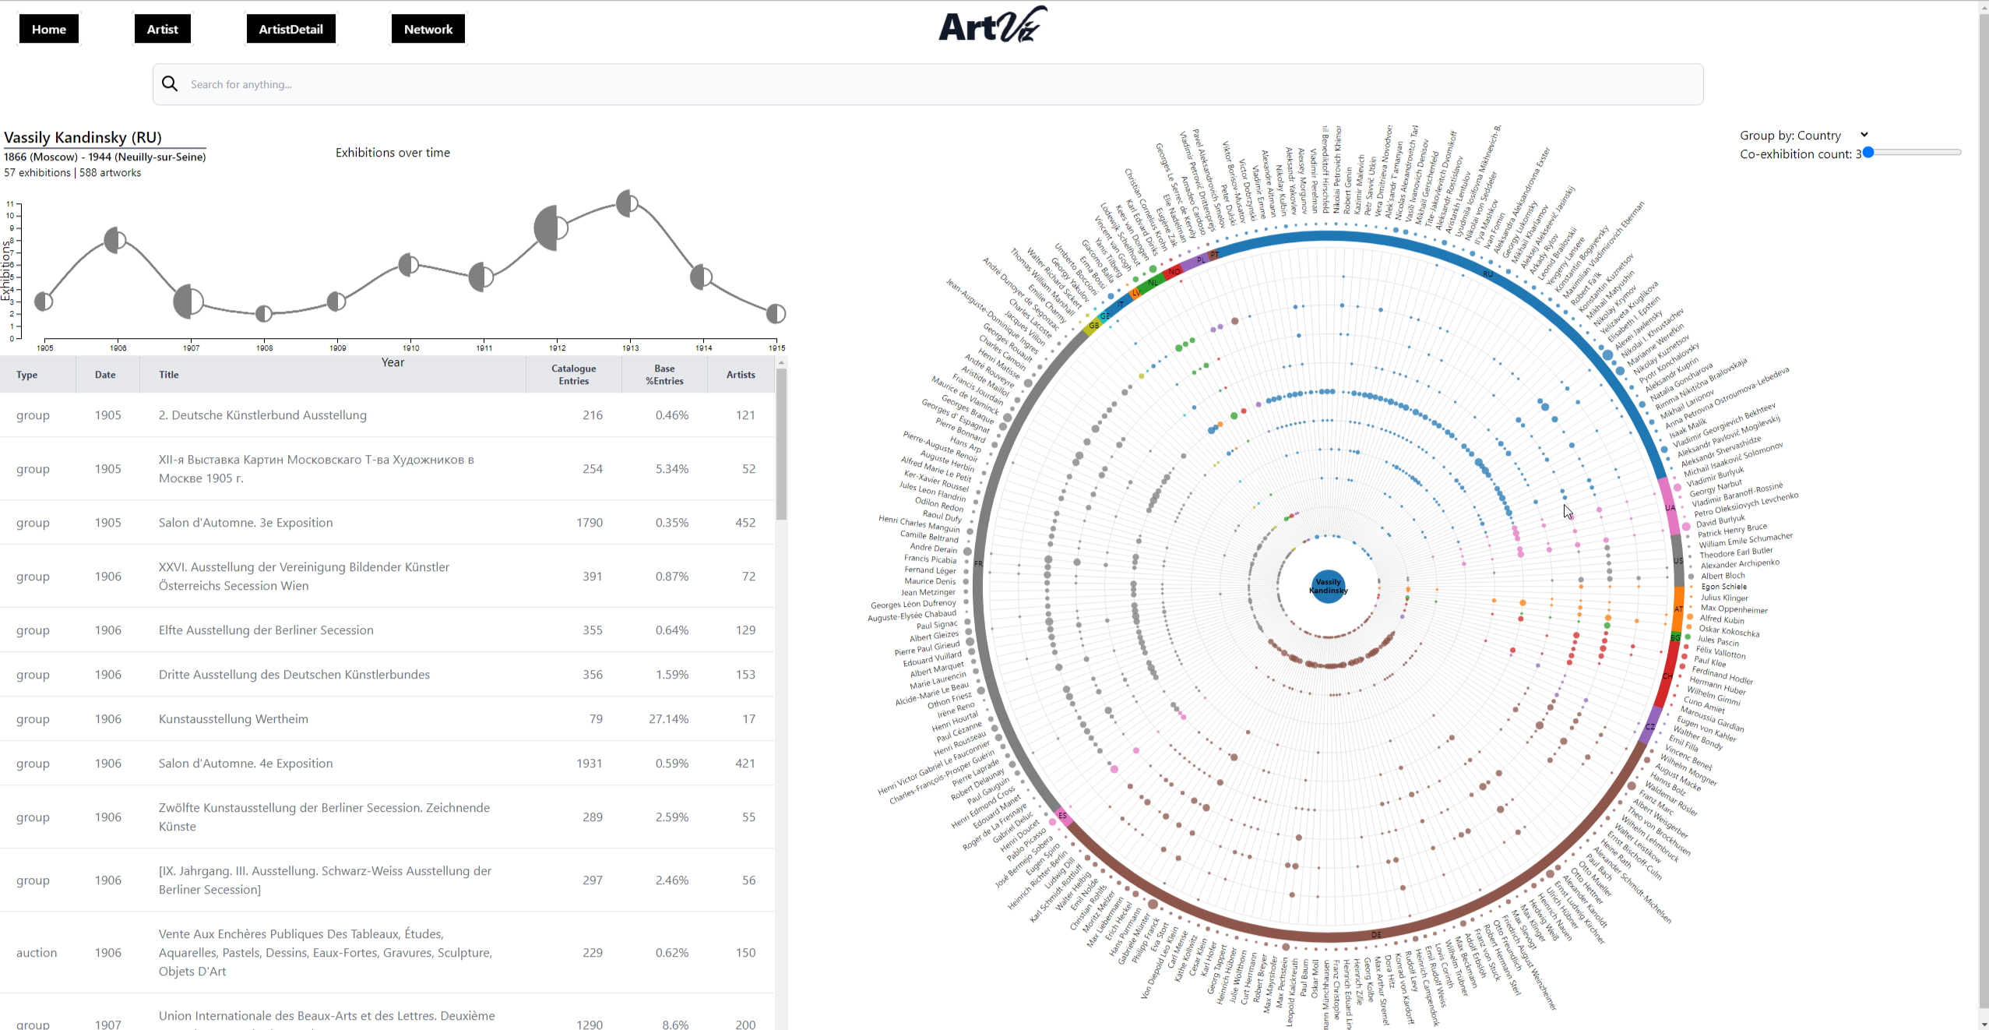1989x1030 pixels.
Task: Select the 2. Deutsche Künstlerbund Ausstellung row
Action: click(387, 415)
